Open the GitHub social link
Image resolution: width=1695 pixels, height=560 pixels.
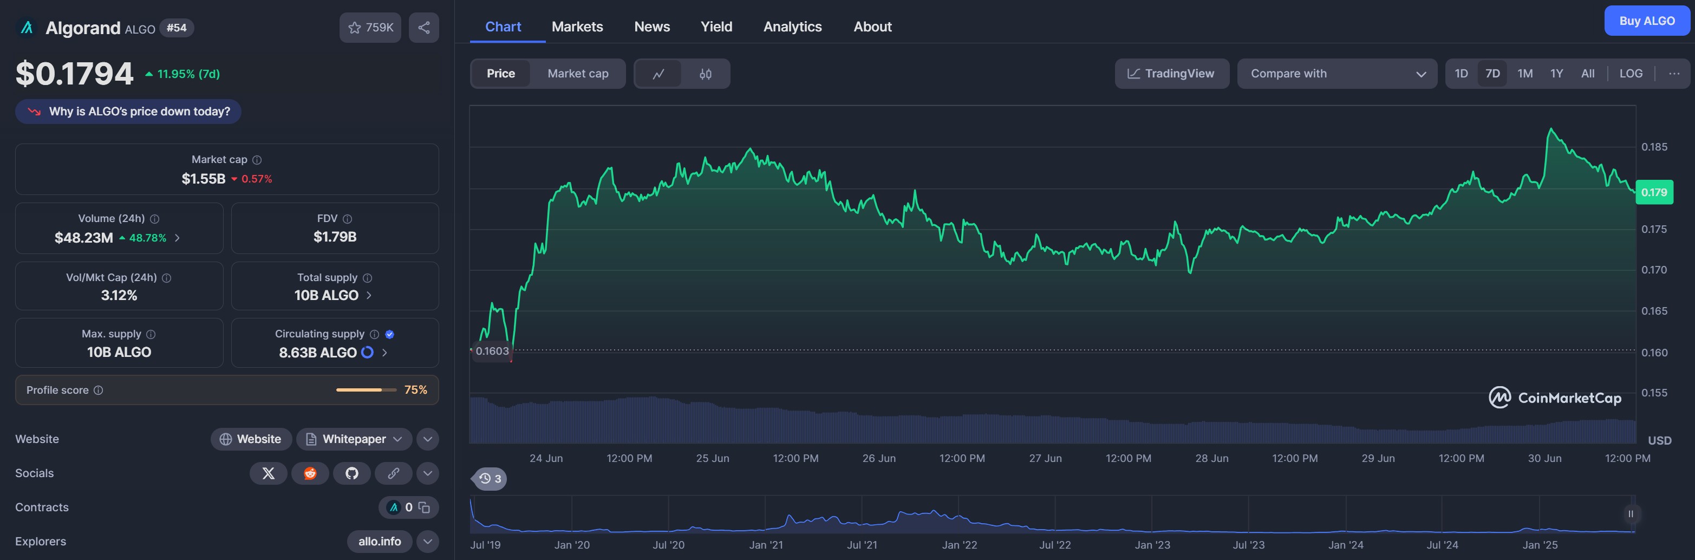click(x=352, y=473)
